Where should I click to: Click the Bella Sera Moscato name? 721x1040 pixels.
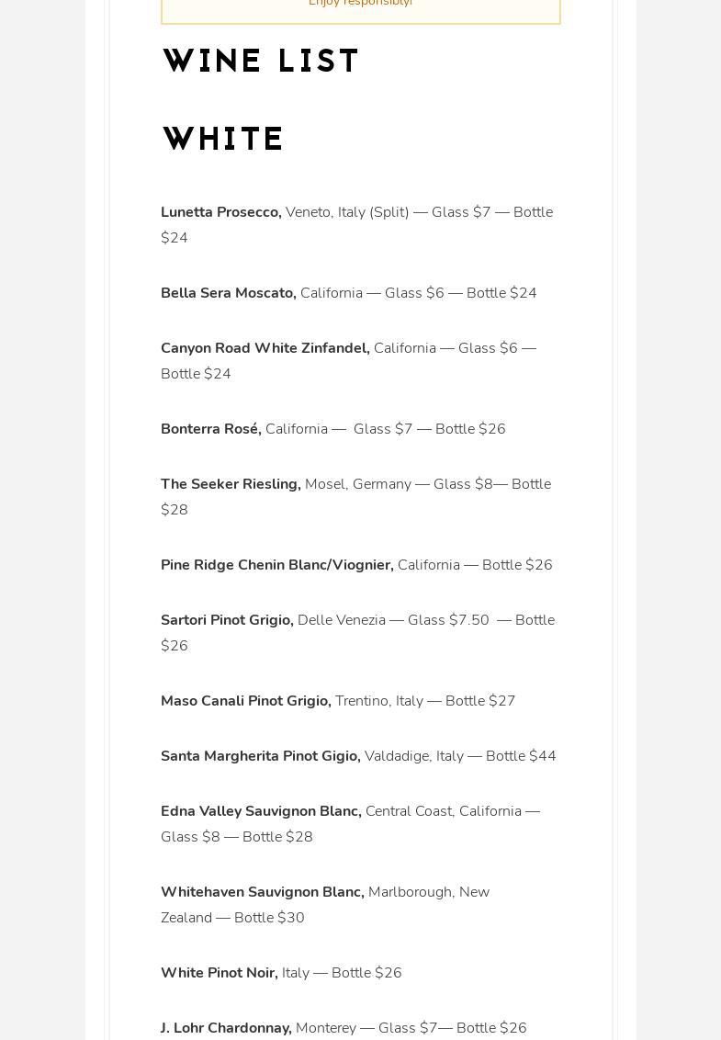[228, 293]
